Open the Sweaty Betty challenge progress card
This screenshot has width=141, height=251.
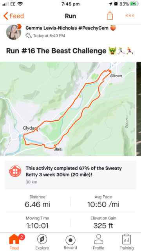coord(70,175)
